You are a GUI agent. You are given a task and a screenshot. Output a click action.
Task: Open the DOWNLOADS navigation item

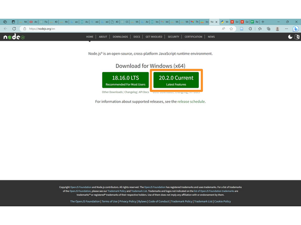tap(120, 36)
